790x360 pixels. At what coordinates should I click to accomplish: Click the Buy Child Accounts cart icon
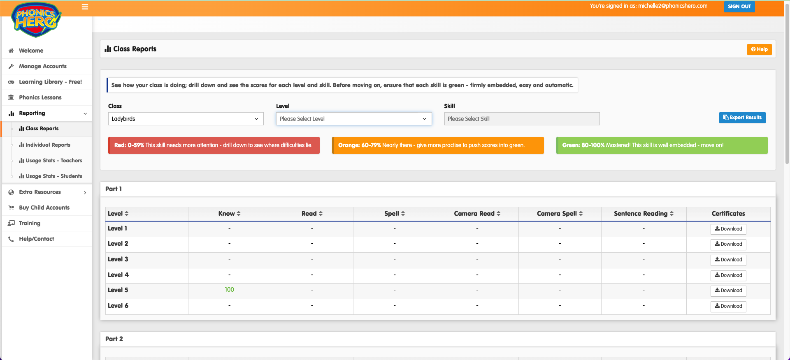[11, 208]
